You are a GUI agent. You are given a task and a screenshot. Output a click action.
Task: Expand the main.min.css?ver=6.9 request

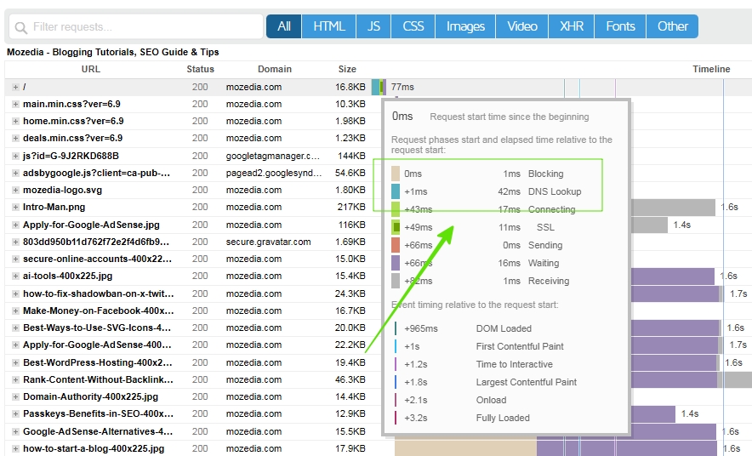[x=15, y=104]
